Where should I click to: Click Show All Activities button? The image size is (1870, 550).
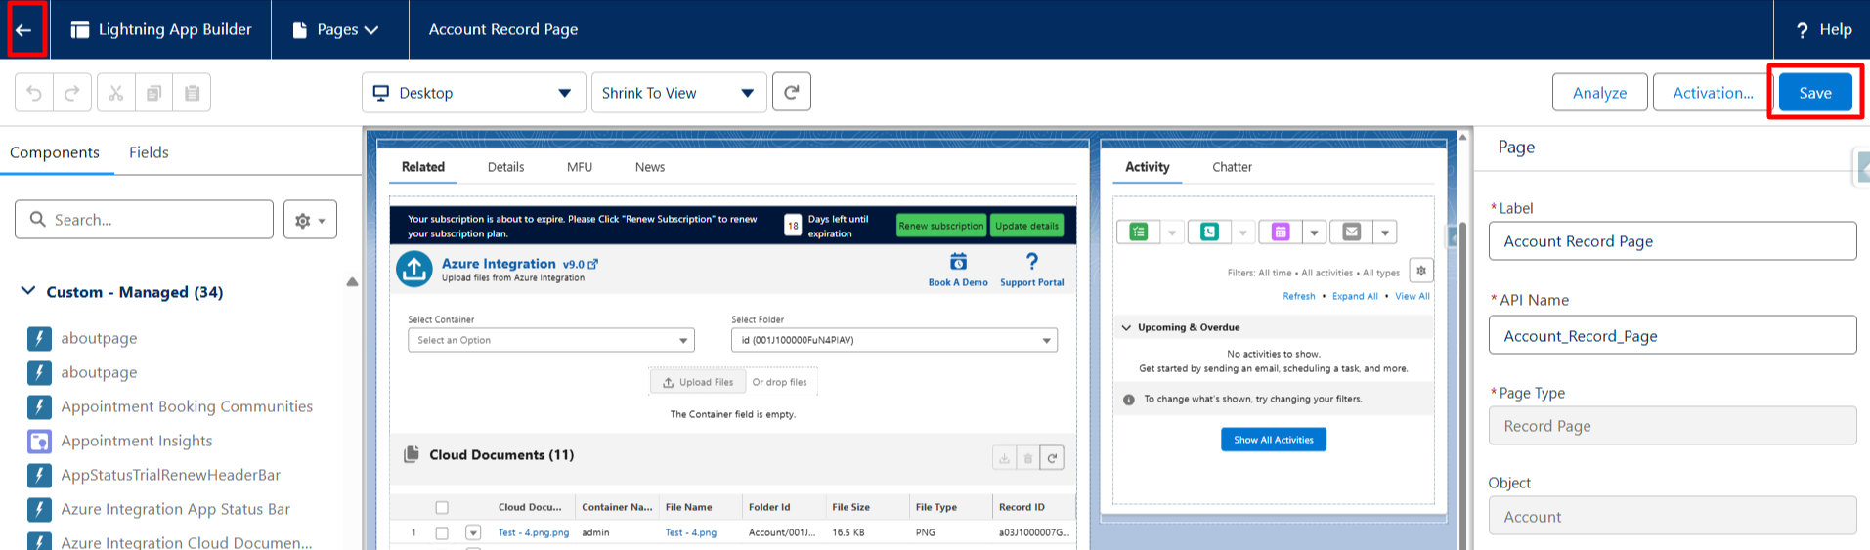1274,440
